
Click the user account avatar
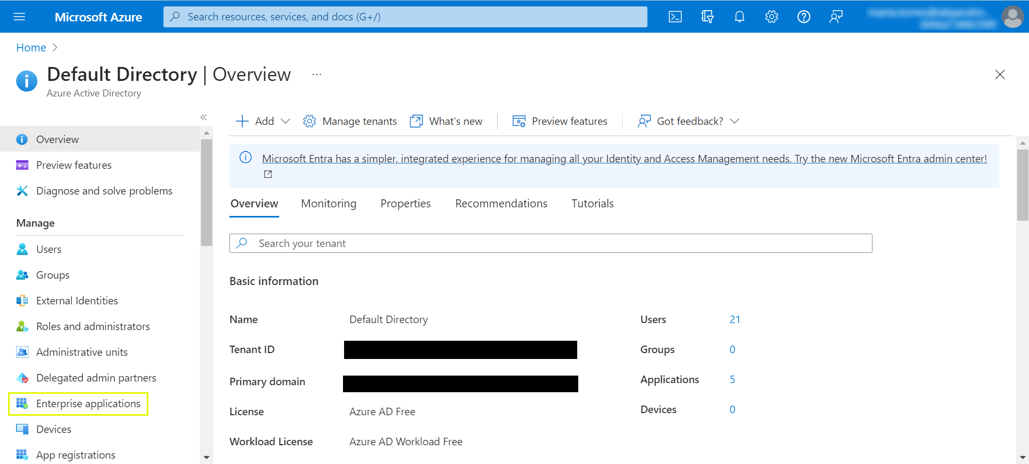[1012, 17]
